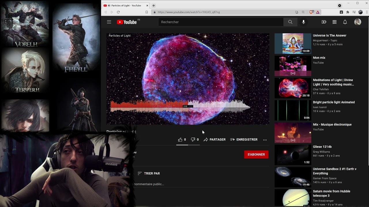Open the Meditations of Light thumbnail
Image resolution: width=369 pixels, height=207 pixels.
pyautogui.click(x=293, y=88)
